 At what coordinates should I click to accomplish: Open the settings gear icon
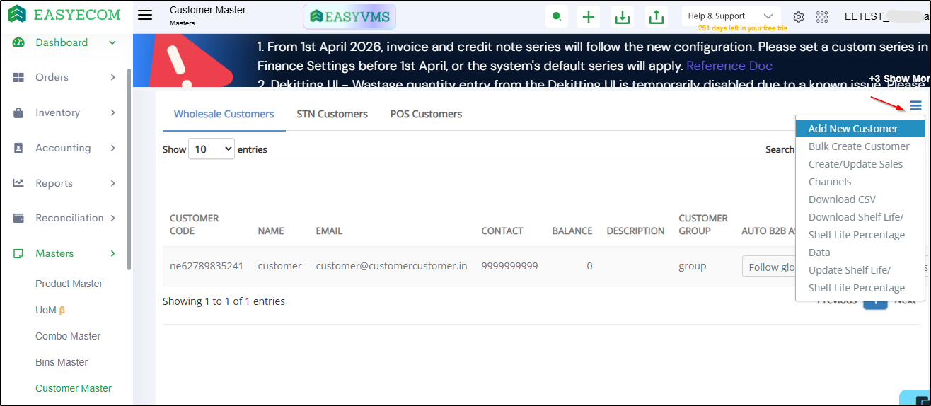799,16
